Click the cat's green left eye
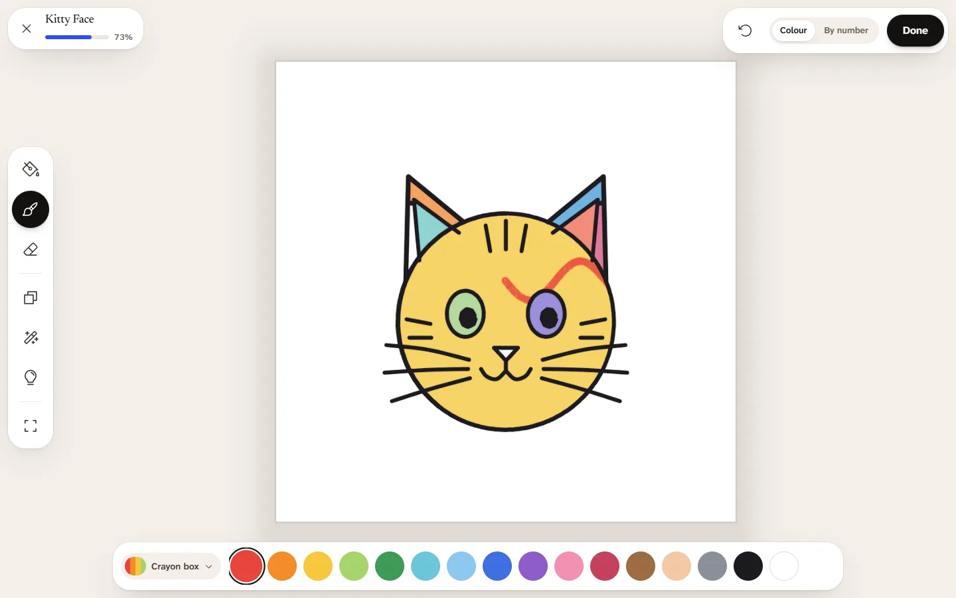Screen dimensions: 956x598 [466, 314]
